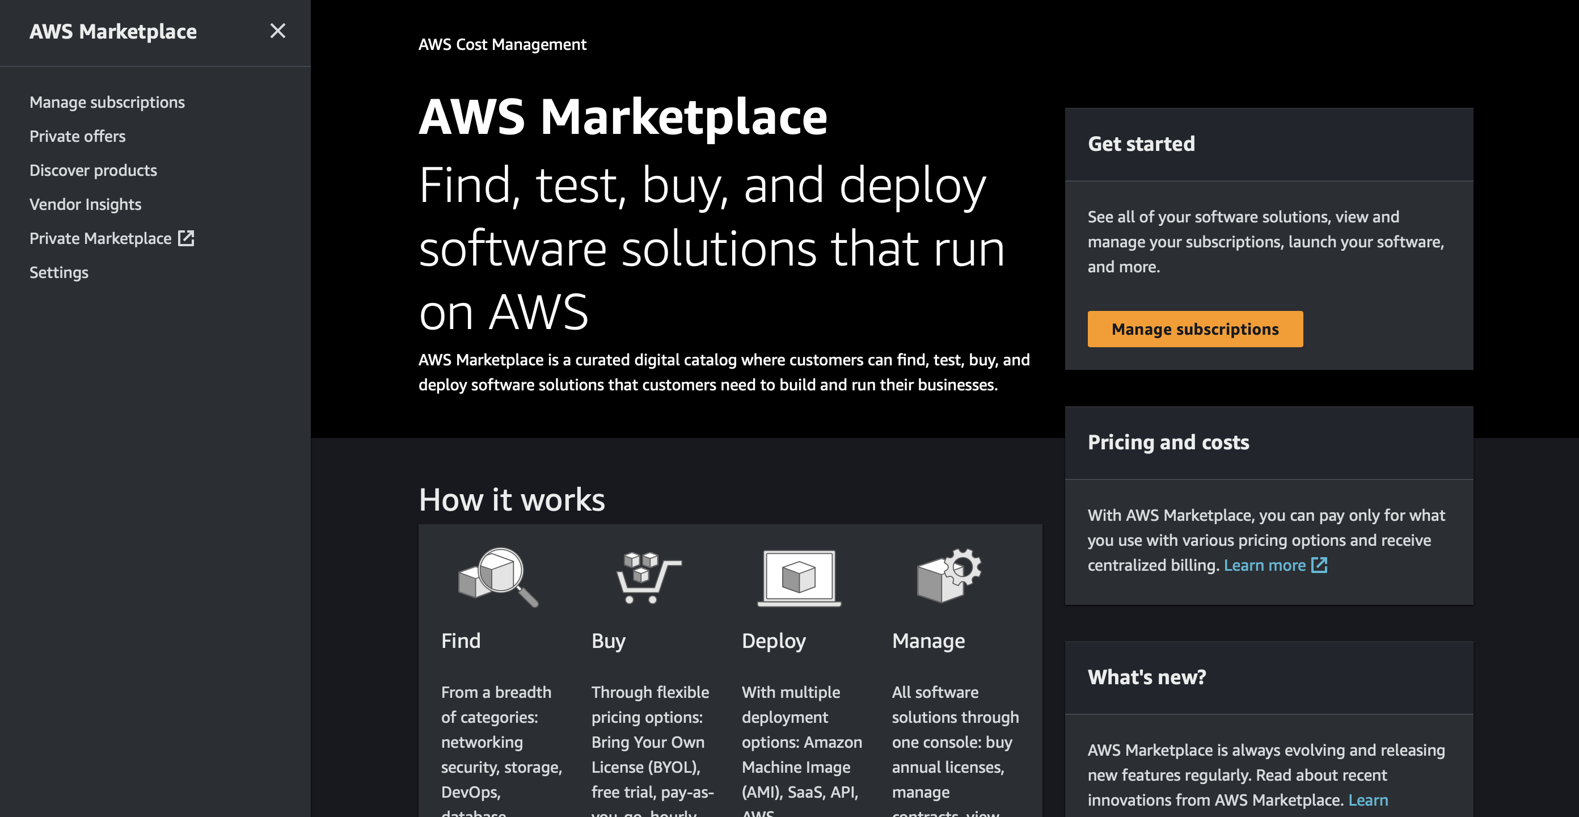Viewport: 1579px width, 817px height.
Task: Select Vendor Insights in the sidebar
Action: (x=85, y=204)
